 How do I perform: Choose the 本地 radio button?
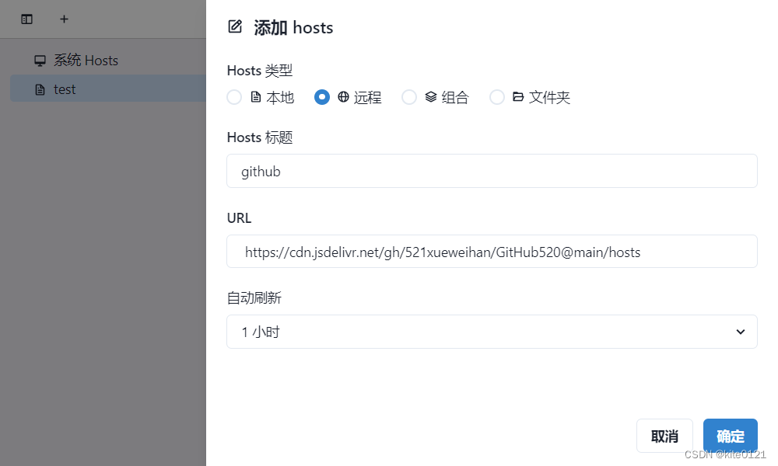[x=234, y=97]
